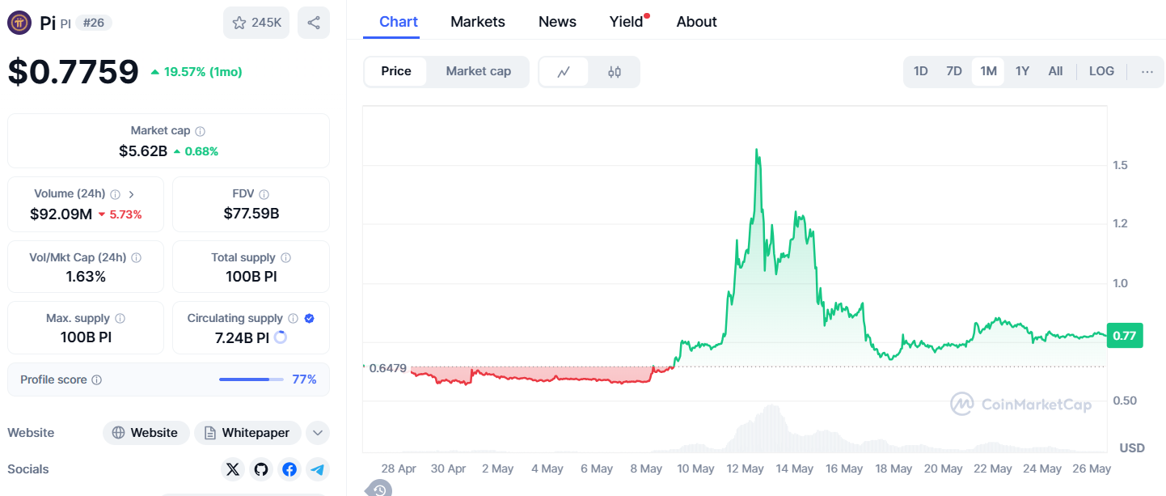Open the share icon button
The image size is (1166, 496).
point(314,23)
